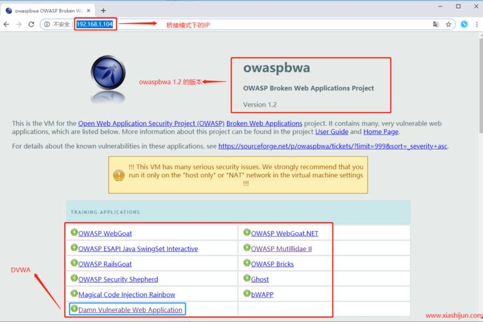This screenshot has width=483, height=322.
Task: Expand the plus icon beside OWASP WebGoat.NET
Action: pos(247,232)
